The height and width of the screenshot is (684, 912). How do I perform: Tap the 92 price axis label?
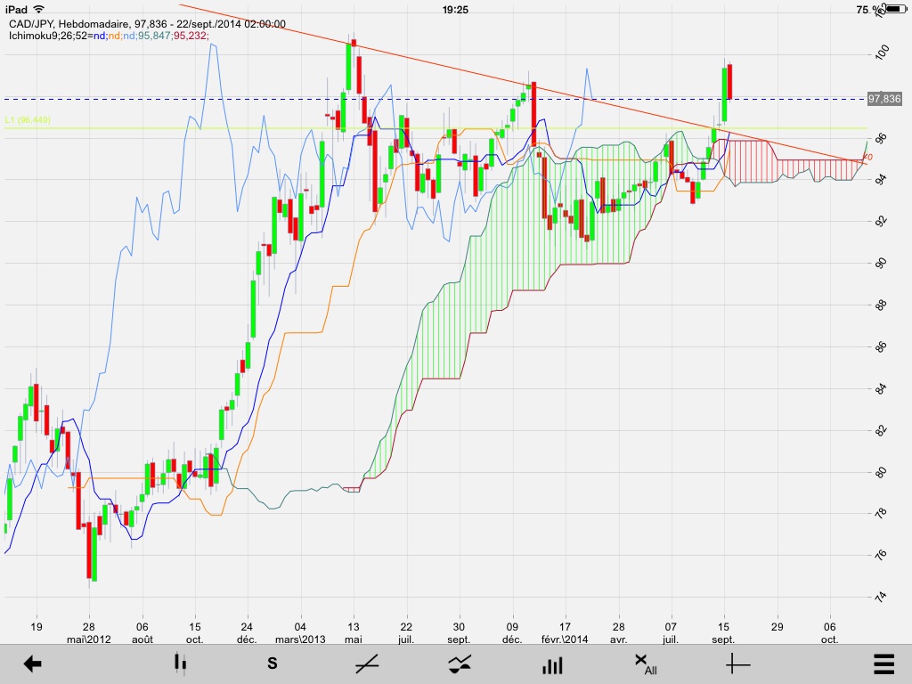[881, 222]
